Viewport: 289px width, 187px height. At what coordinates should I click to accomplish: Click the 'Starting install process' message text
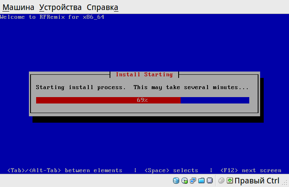pos(142,88)
